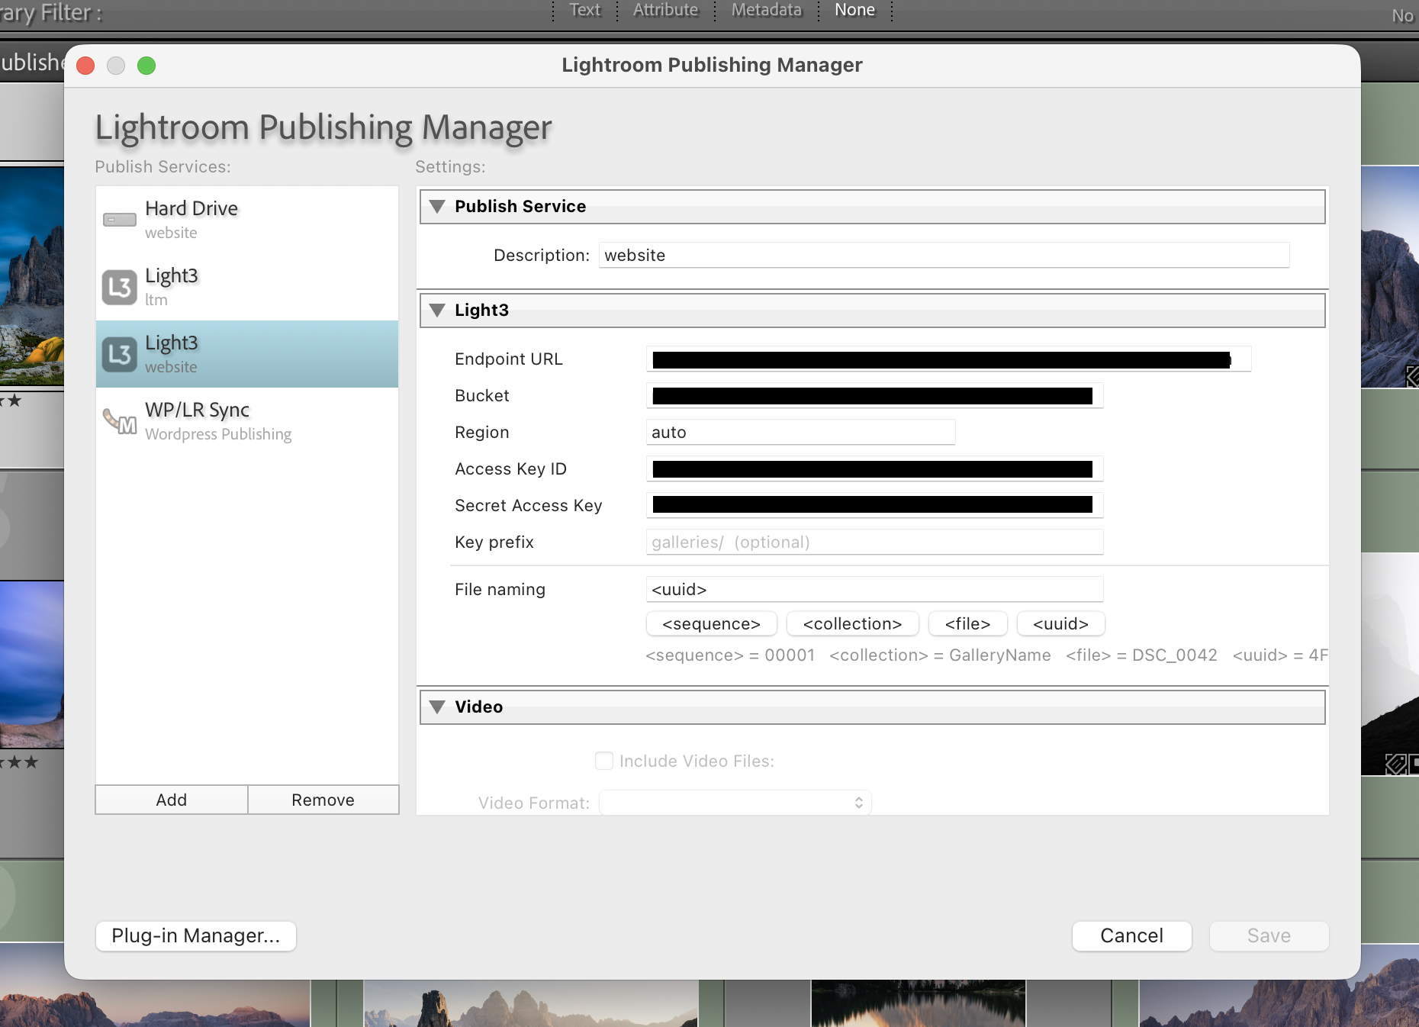This screenshot has height=1027, width=1419.
Task: Collapse the Video settings section
Action: pos(437,707)
